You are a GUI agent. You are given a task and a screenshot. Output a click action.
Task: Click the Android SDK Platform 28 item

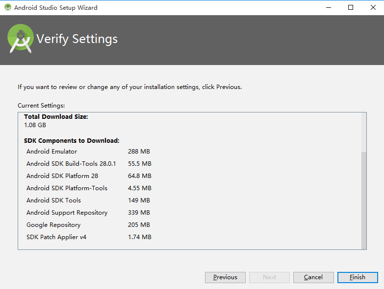(62, 176)
